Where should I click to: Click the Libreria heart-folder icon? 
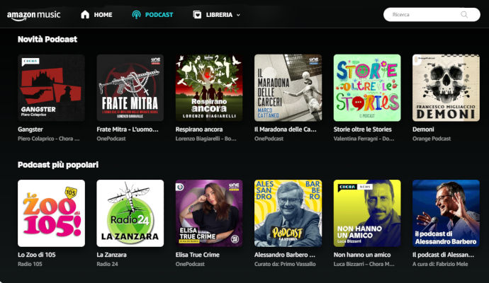[197, 15]
